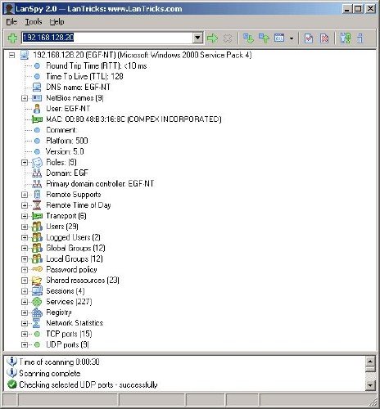The image size is (380, 409).
Task: Click log panel scroll down arrow
Action: [370, 384]
